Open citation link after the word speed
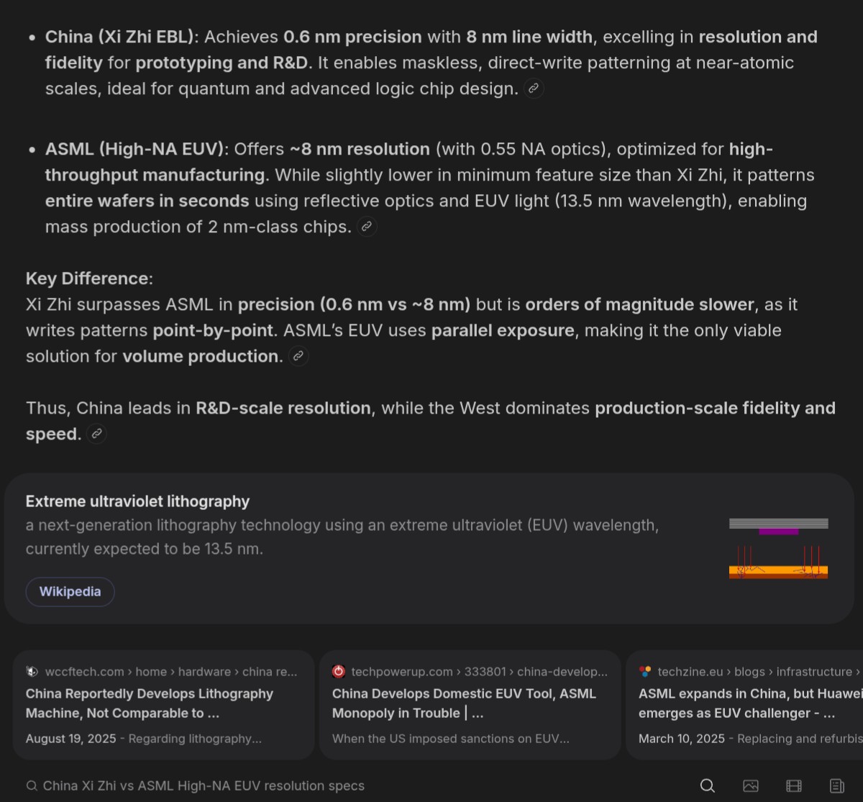Image resolution: width=863 pixels, height=802 pixels. click(96, 434)
